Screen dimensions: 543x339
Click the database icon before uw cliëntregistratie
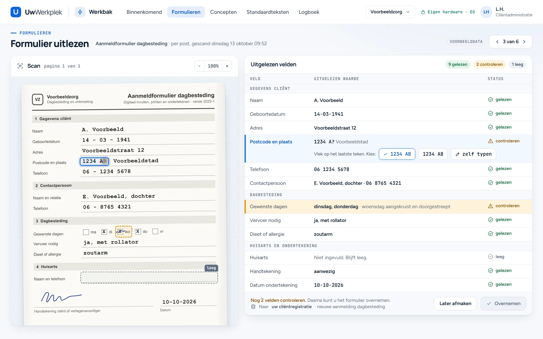pos(253,307)
